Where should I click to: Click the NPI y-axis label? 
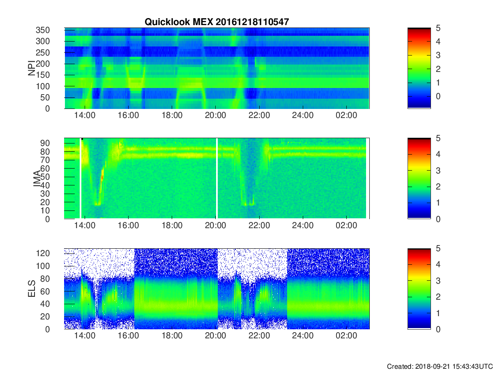click(x=32, y=68)
